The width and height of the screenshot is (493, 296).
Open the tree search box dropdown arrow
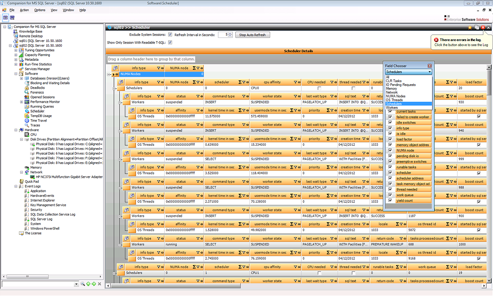point(76,284)
